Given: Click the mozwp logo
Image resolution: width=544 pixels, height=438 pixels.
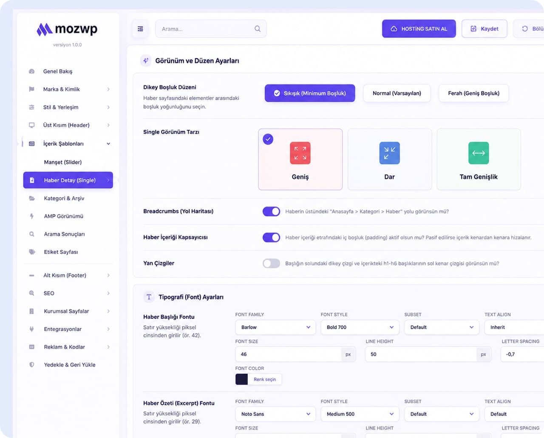Looking at the screenshot, I should pyautogui.click(x=67, y=29).
